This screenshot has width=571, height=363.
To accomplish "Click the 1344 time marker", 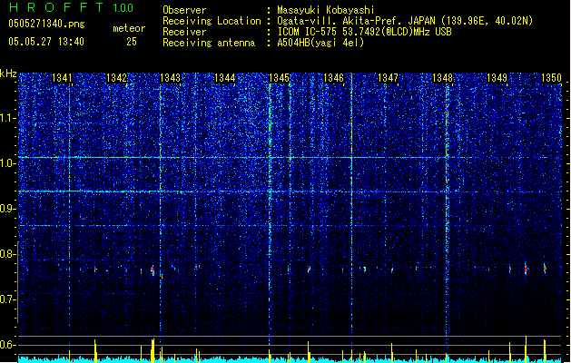I will click(225, 78).
